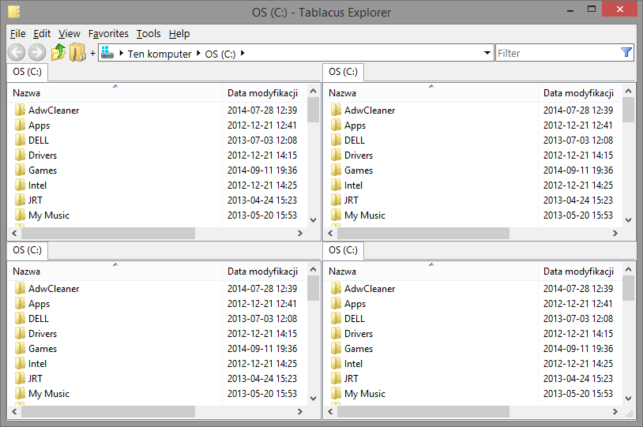Image resolution: width=643 pixels, height=427 pixels.
Task: Click the blue filter funnel icon
Action: click(x=626, y=52)
